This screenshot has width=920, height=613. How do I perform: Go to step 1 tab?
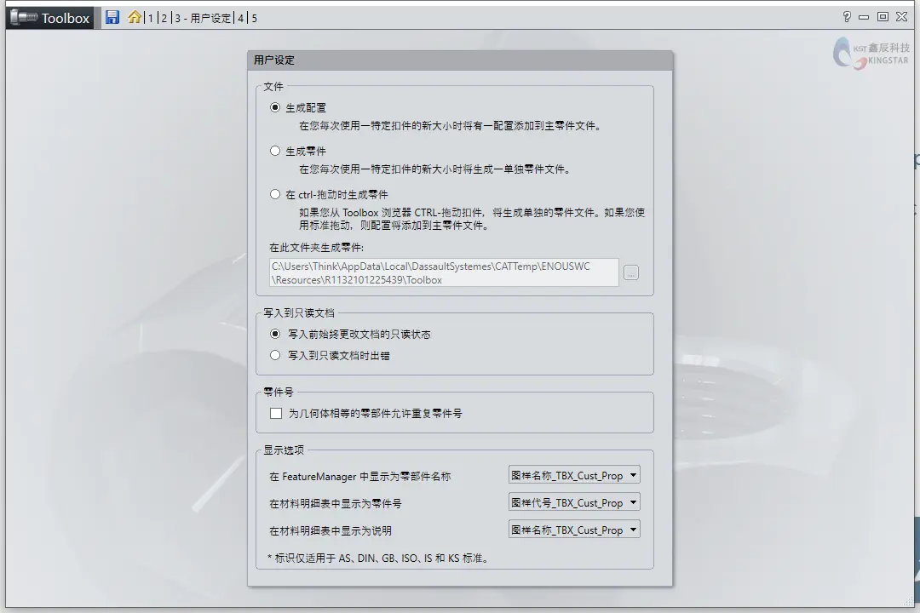click(151, 18)
